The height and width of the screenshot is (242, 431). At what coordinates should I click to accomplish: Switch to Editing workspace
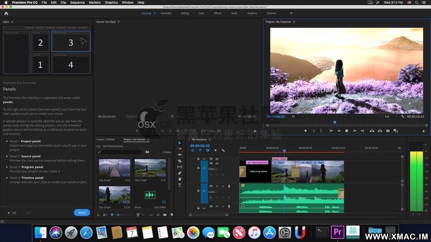pos(185,13)
